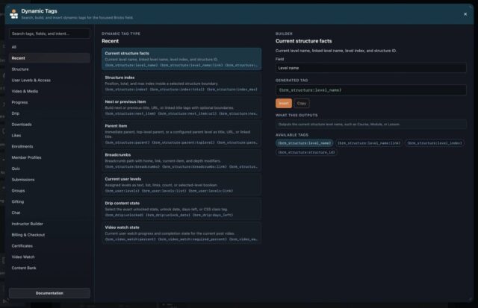This screenshot has height=308, width=478.
Task: Open the Quiz category
Action: coord(49,169)
